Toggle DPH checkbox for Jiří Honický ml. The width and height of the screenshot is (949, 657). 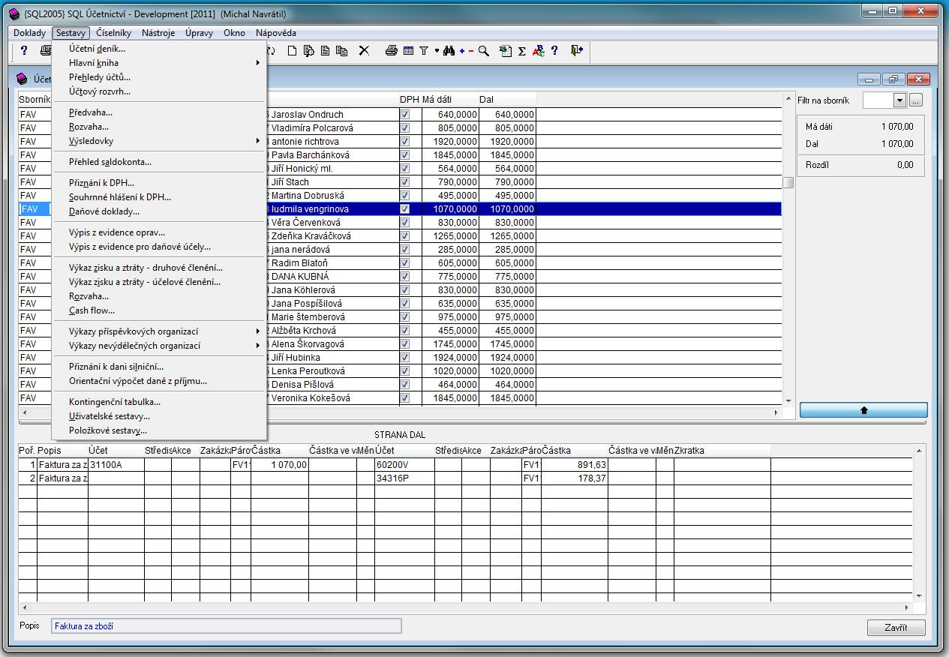(405, 169)
